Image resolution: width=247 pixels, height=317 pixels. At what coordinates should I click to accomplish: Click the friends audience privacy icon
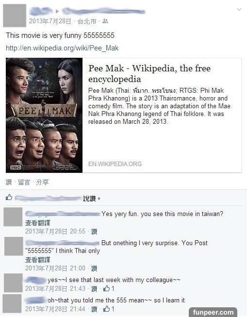click(105, 21)
